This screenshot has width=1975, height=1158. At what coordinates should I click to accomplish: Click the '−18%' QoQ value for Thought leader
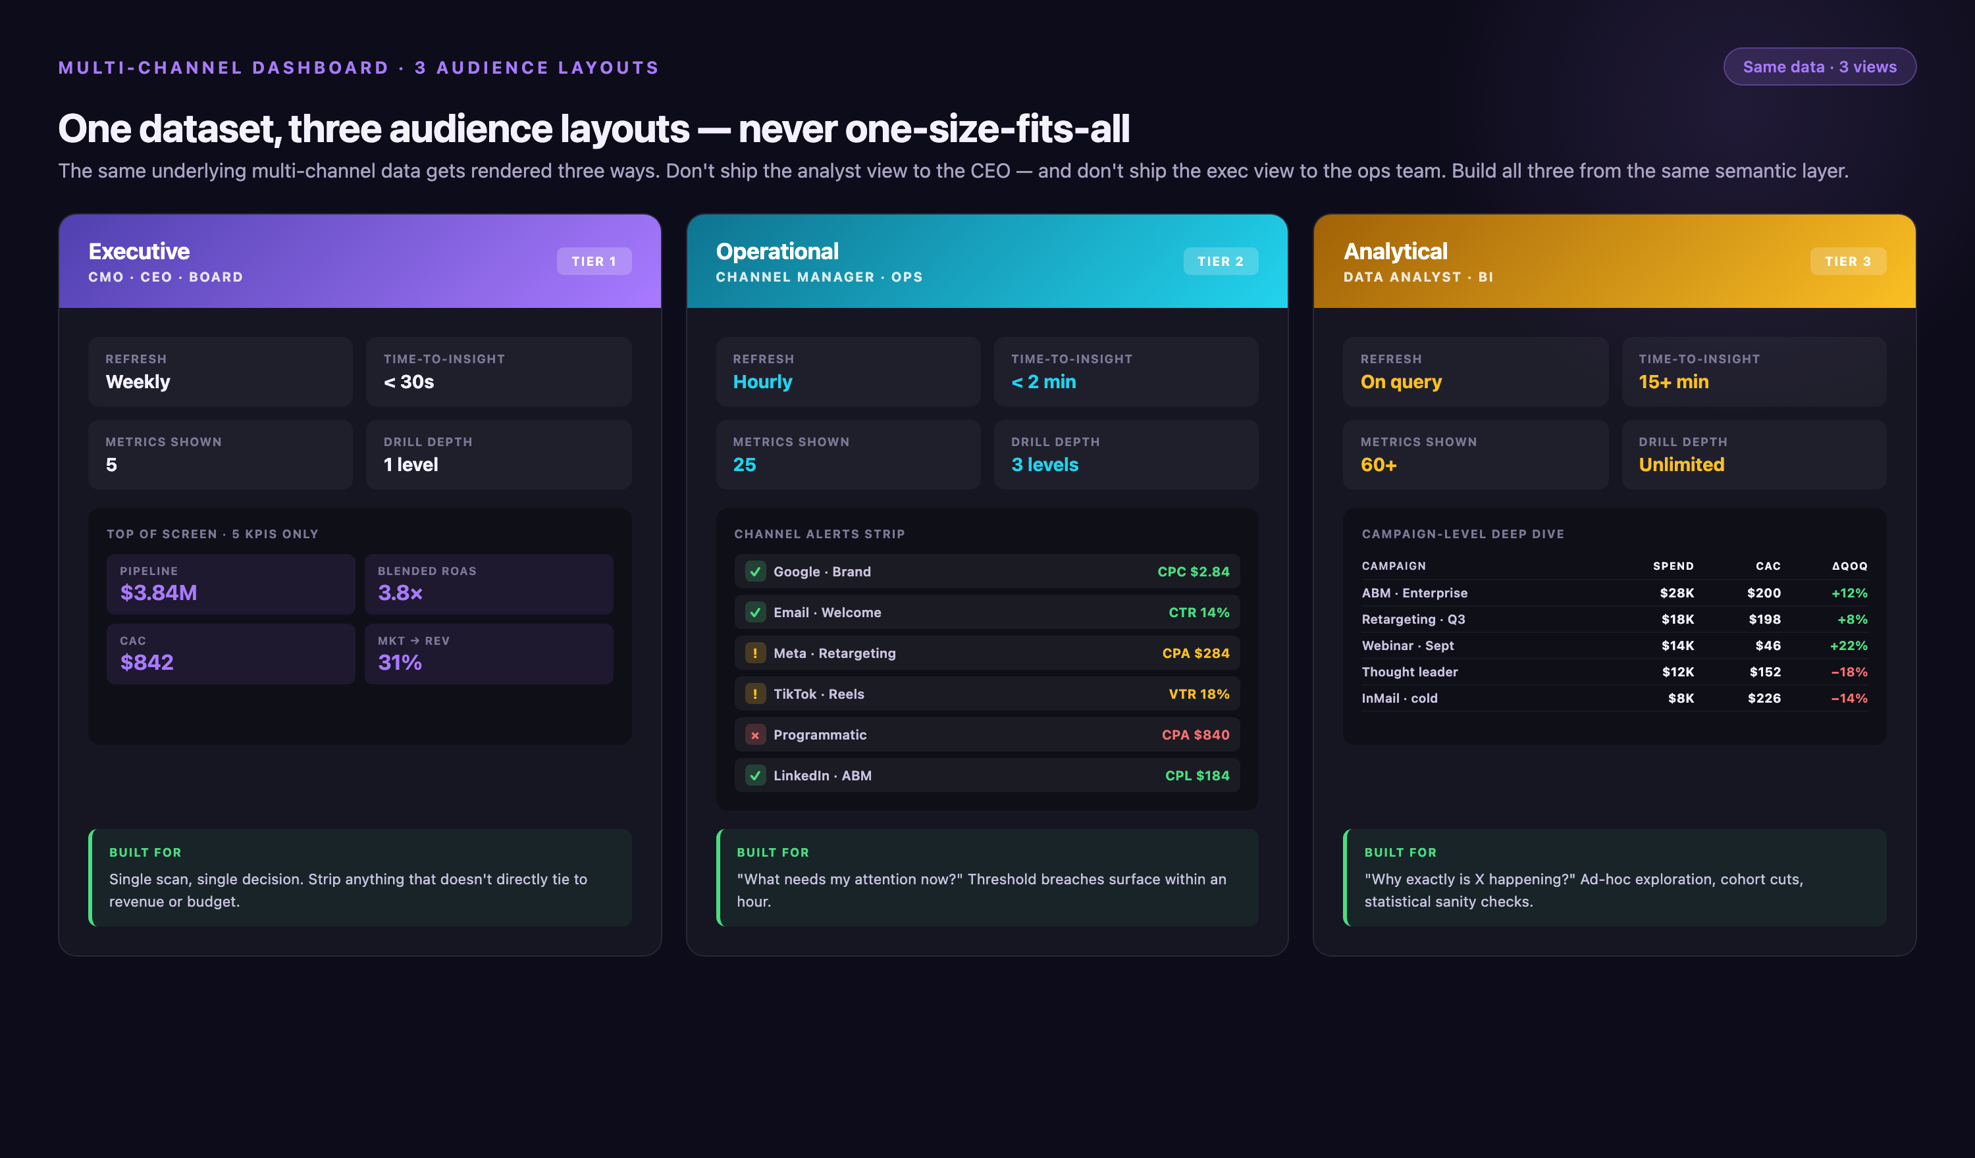(1850, 672)
